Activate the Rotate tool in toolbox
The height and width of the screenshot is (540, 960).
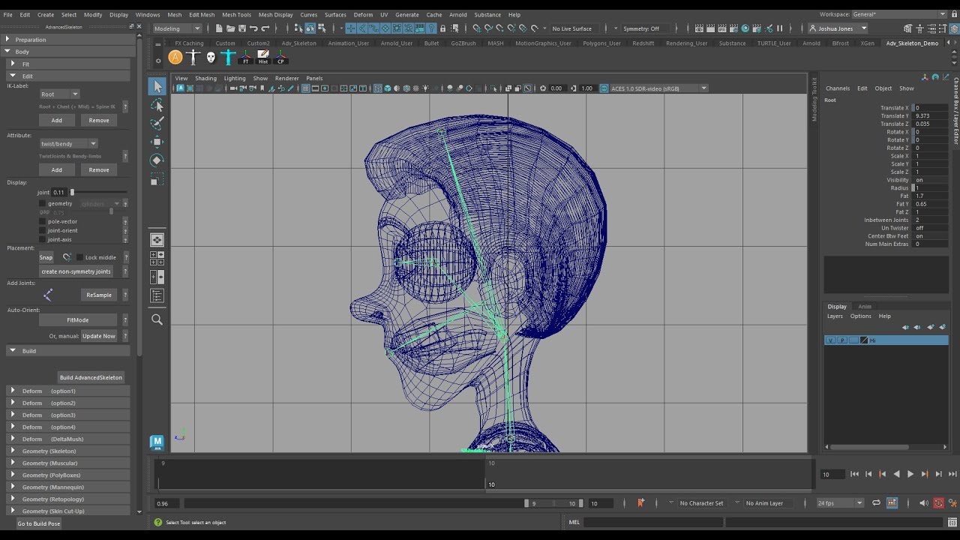(x=157, y=160)
